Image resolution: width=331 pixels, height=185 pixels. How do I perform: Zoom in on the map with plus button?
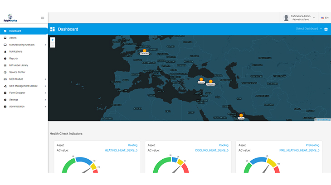click(x=53, y=40)
